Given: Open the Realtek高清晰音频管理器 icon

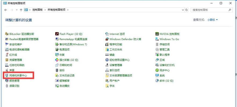Looking at the screenshot, I should coord(7,39).
